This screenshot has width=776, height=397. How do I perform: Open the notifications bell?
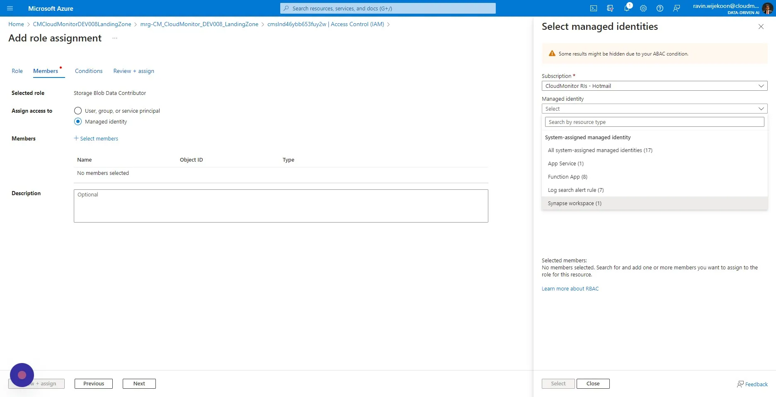pos(627,8)
